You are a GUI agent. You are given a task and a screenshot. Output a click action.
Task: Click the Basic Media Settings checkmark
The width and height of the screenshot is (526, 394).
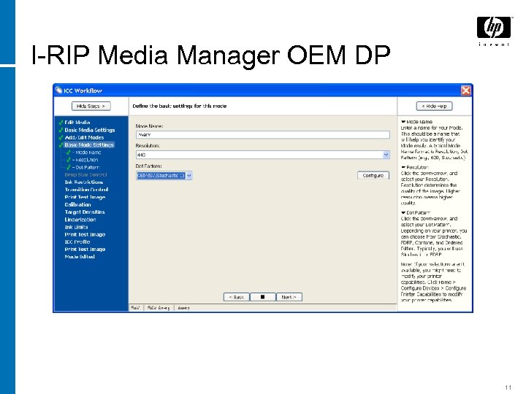[61, 130]
